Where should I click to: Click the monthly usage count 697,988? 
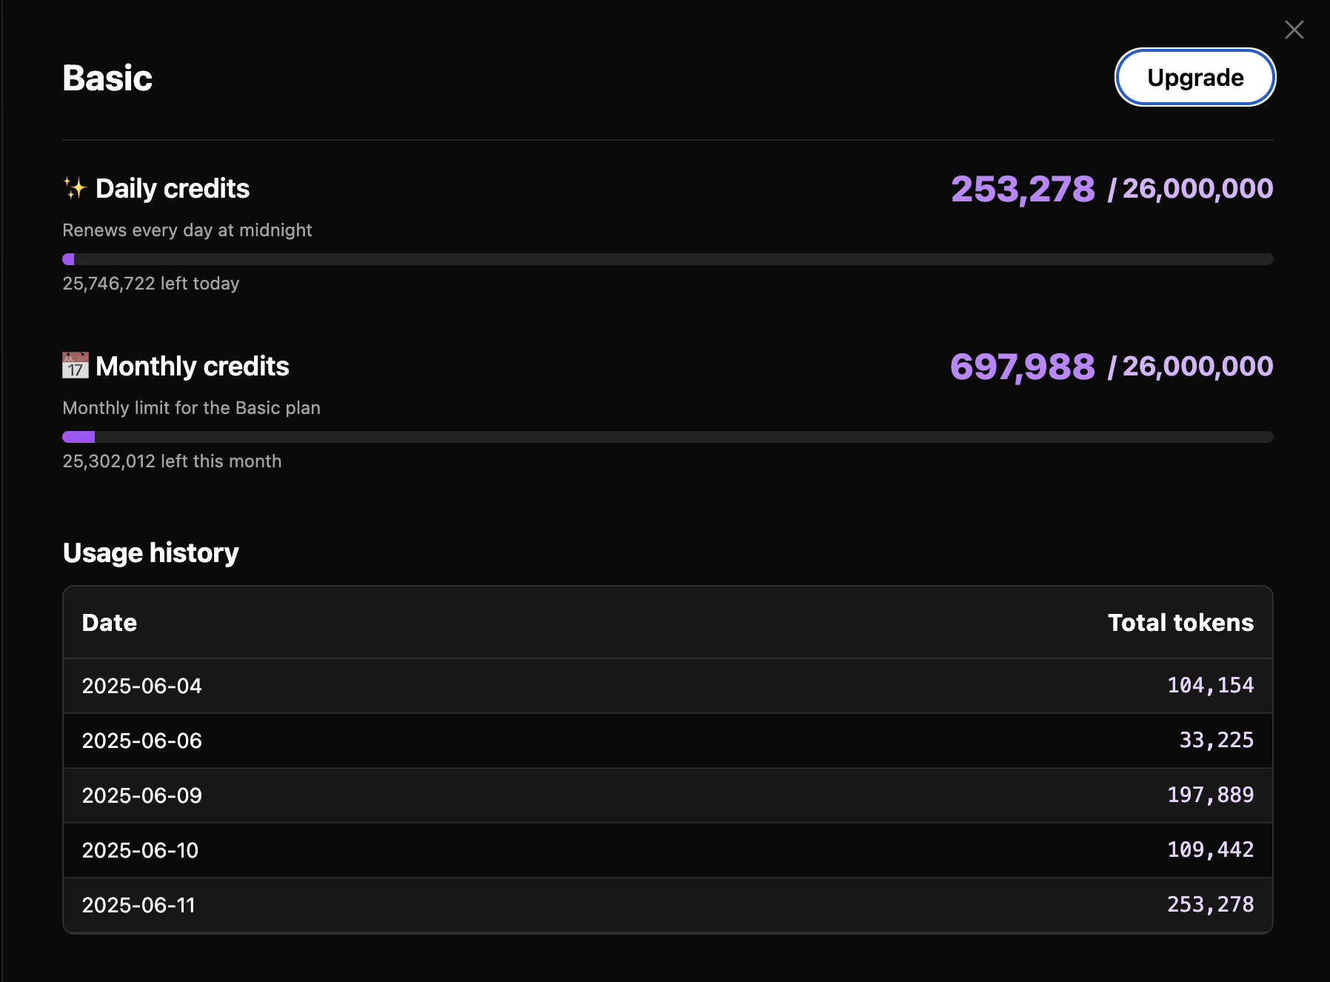click(x=1023, y=366)
